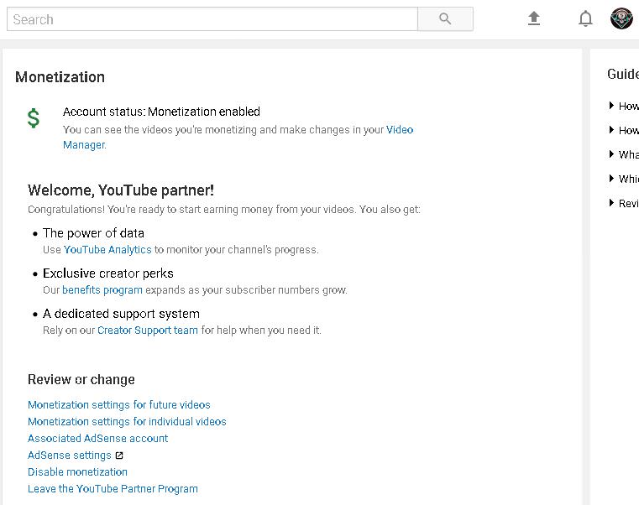Visit the Creator Support team link
639x505 pixels.
(x=148, y=331)
